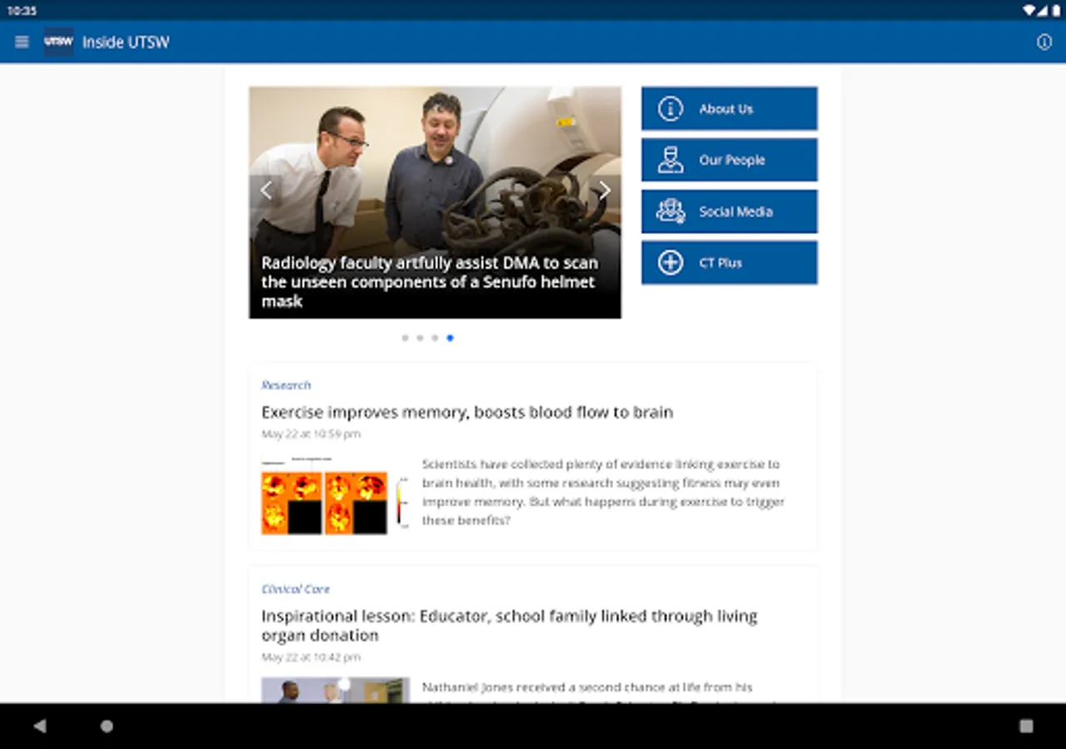The image size is (1066, 749).
Task: Jump to the first carousel slide dot
Action: (405, 338)
